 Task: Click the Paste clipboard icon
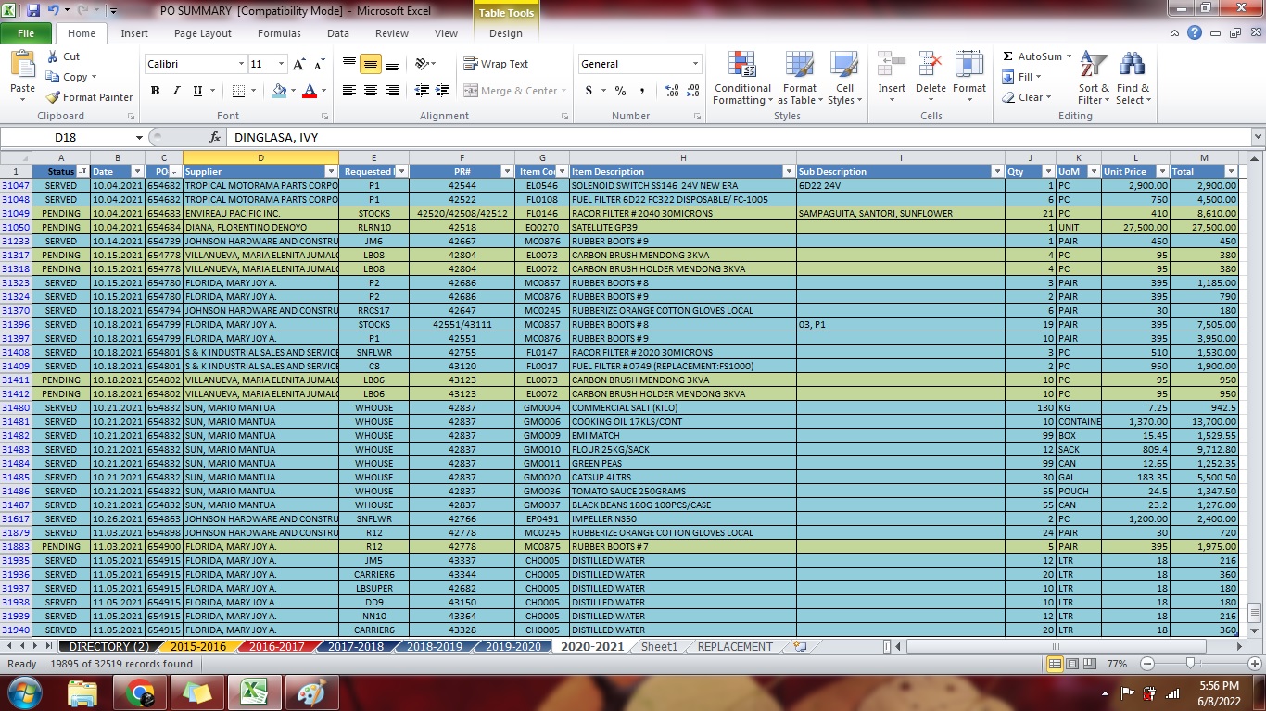[22, 66]
